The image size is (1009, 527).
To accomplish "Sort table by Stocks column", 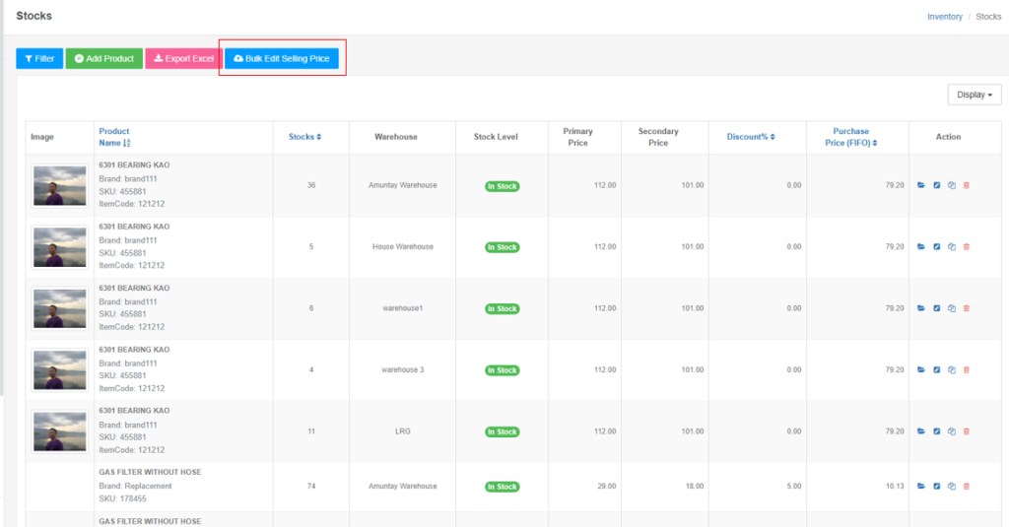I will pos(304,137).
